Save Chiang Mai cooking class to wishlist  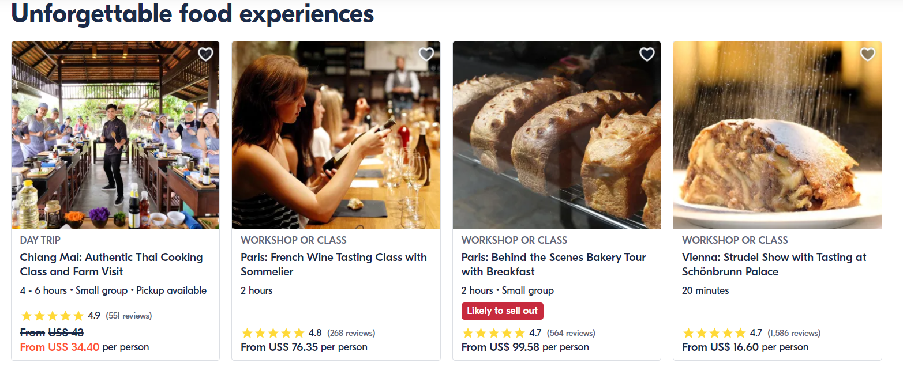(205, 54)
